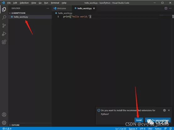The width and height of the screenshot is (174, 130).
Task: Open the Selection menu
Action: [24, 3]
